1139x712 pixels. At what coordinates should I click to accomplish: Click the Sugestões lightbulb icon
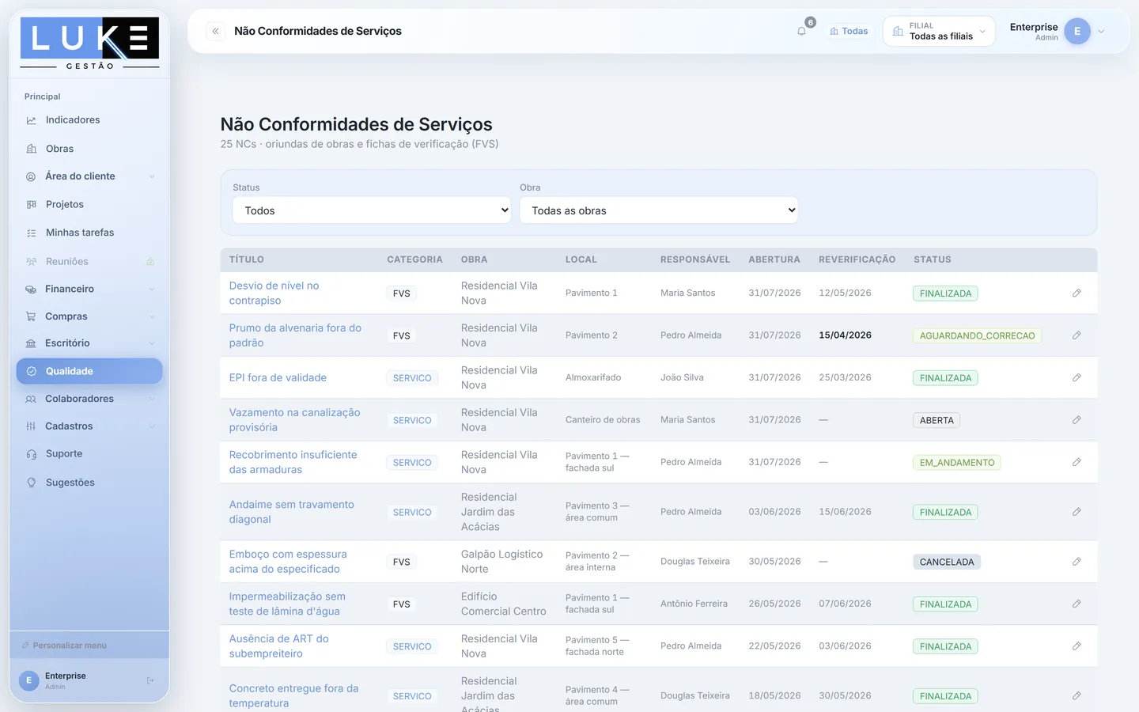click(x=32, y=483)
